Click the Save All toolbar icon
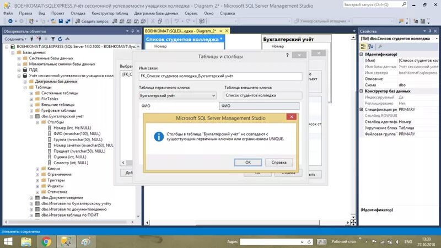441x248 pixels. (68, 21)
